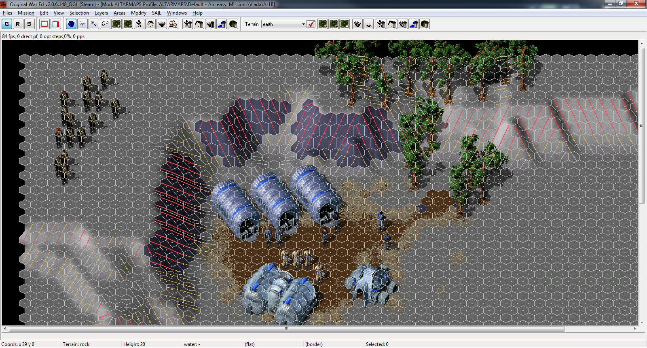Screen dimensions: 647x348
Task: Toggle the right side panel layout button
Action: (56, 24)
